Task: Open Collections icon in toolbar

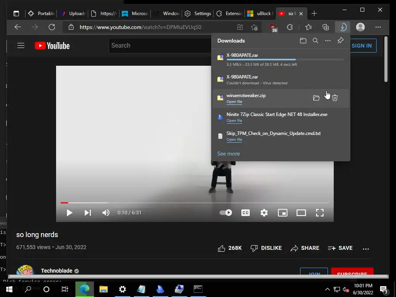Action: (326, 27)
